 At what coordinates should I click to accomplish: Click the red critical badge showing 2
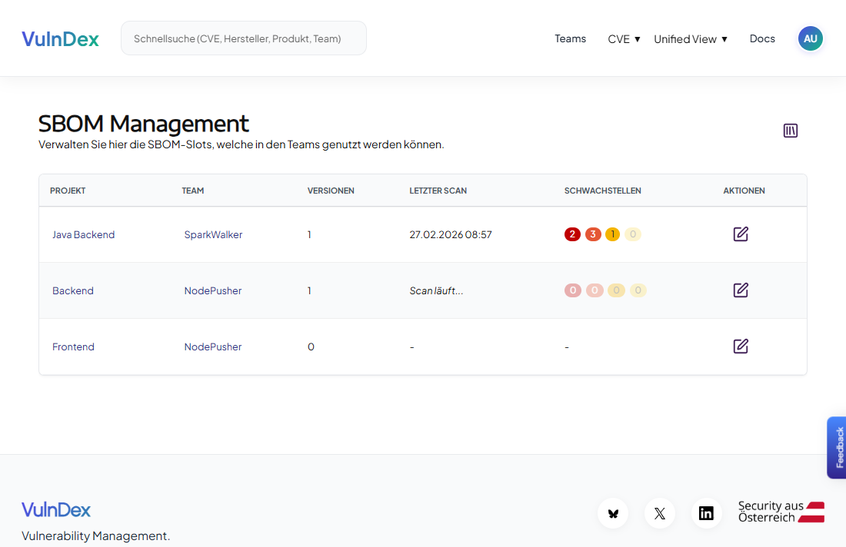(x=572, y=234)
